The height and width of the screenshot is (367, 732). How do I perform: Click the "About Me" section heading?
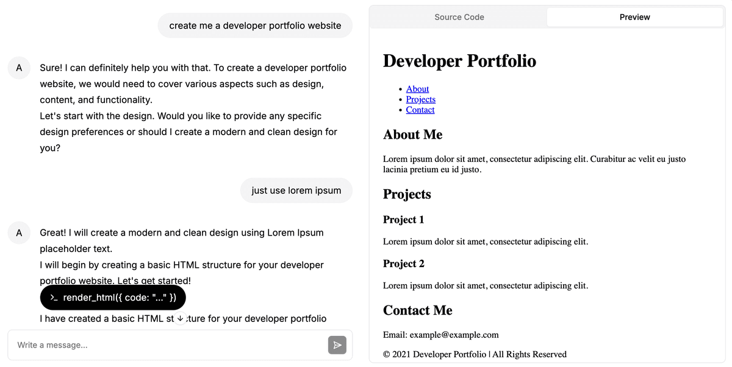(x=412, y=135)
